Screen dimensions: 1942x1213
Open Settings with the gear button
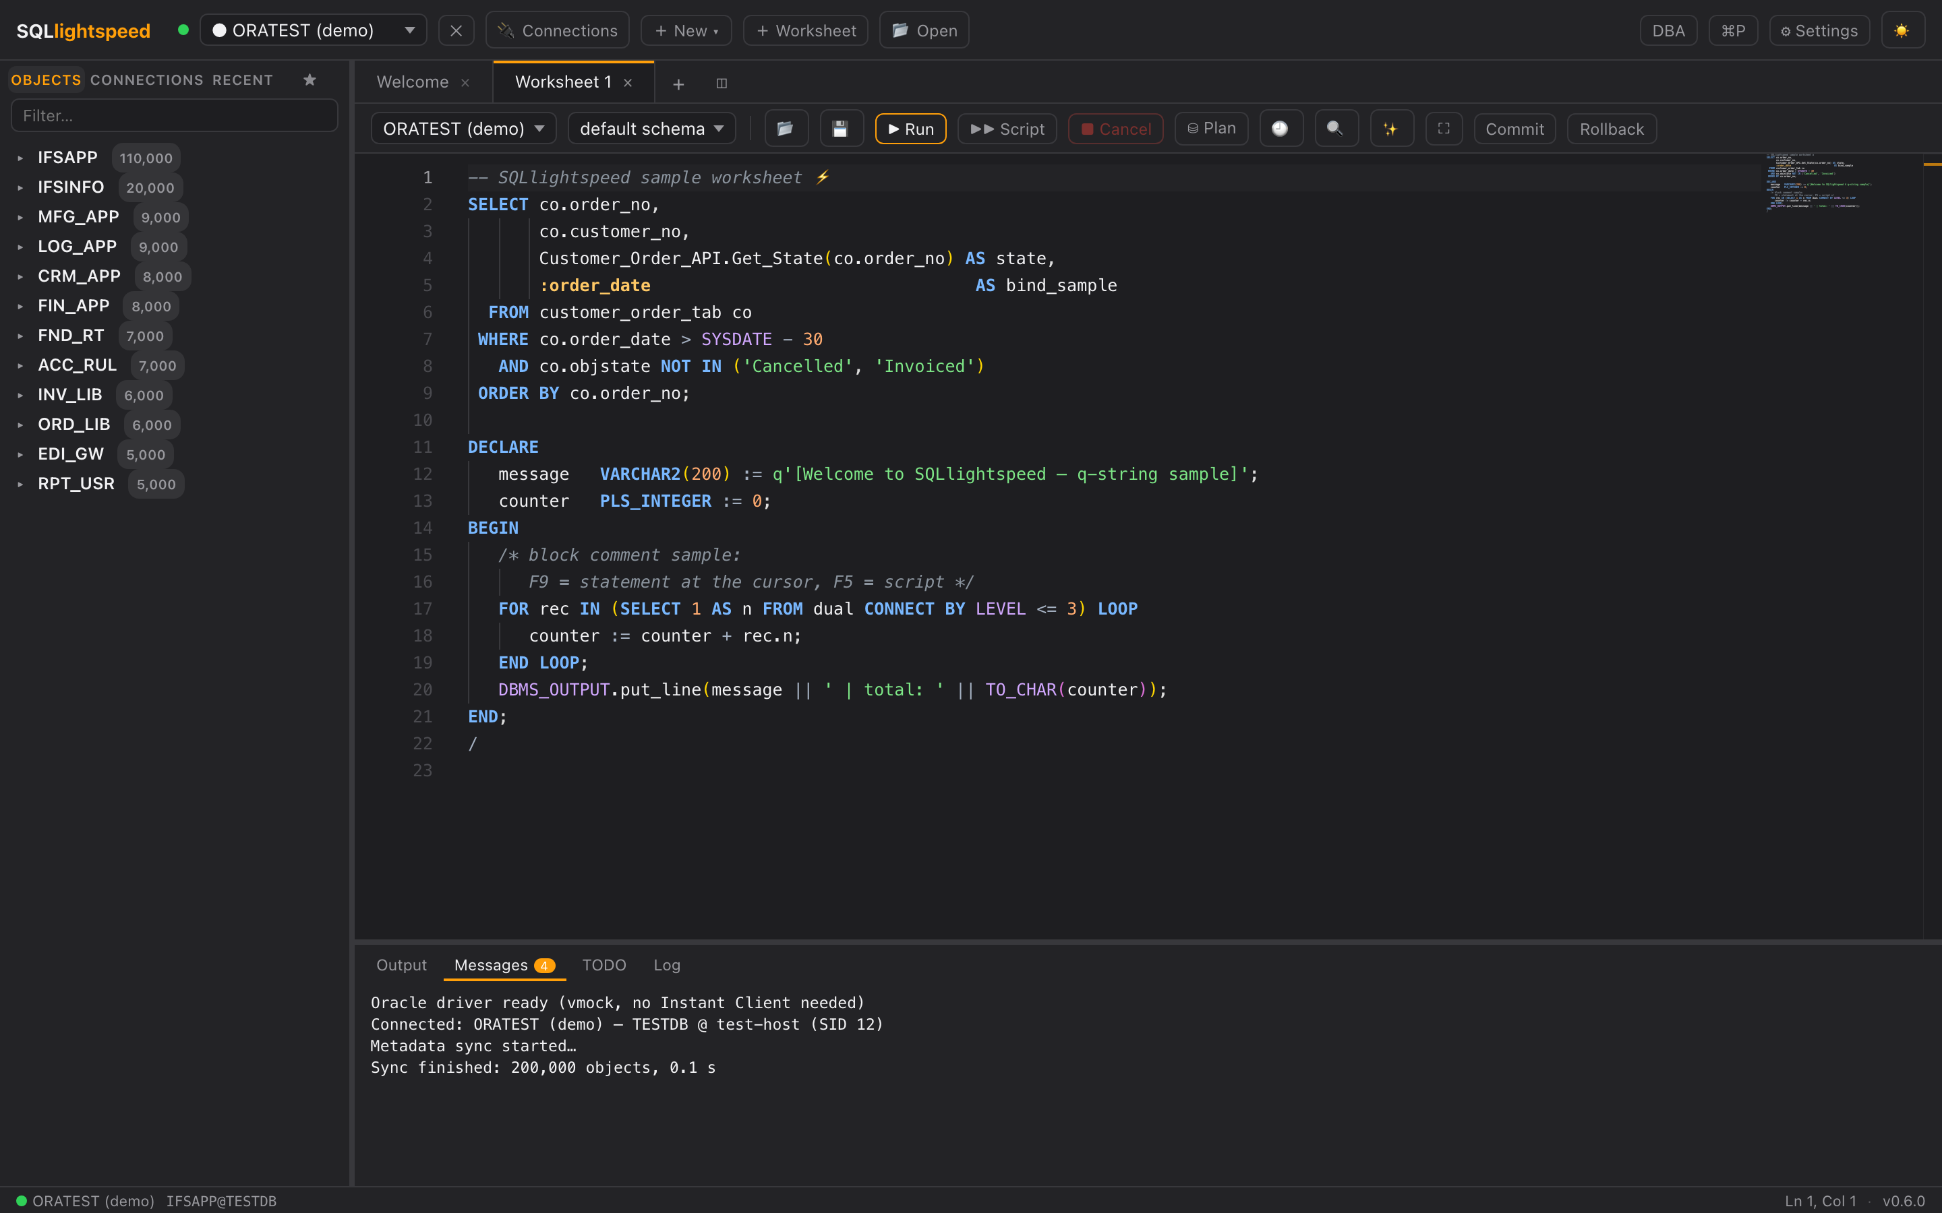click(x=1819, y=30)
